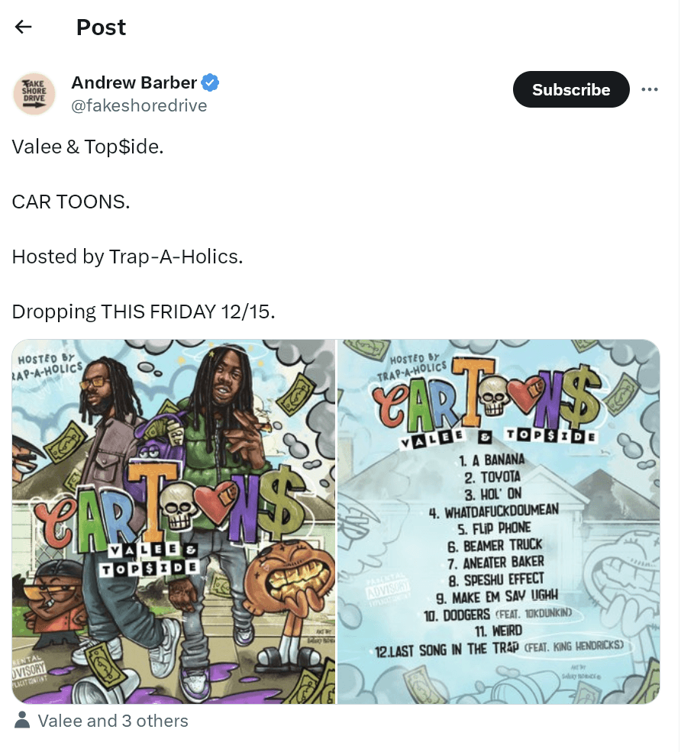
Task: Subscribe to Andrew Barber
Action: click(571, 89)
